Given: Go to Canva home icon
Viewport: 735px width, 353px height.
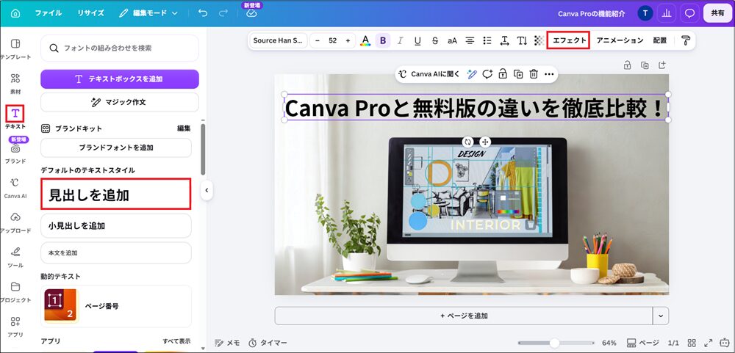Looking at the screenshot, I should click(x=15, y=13).
